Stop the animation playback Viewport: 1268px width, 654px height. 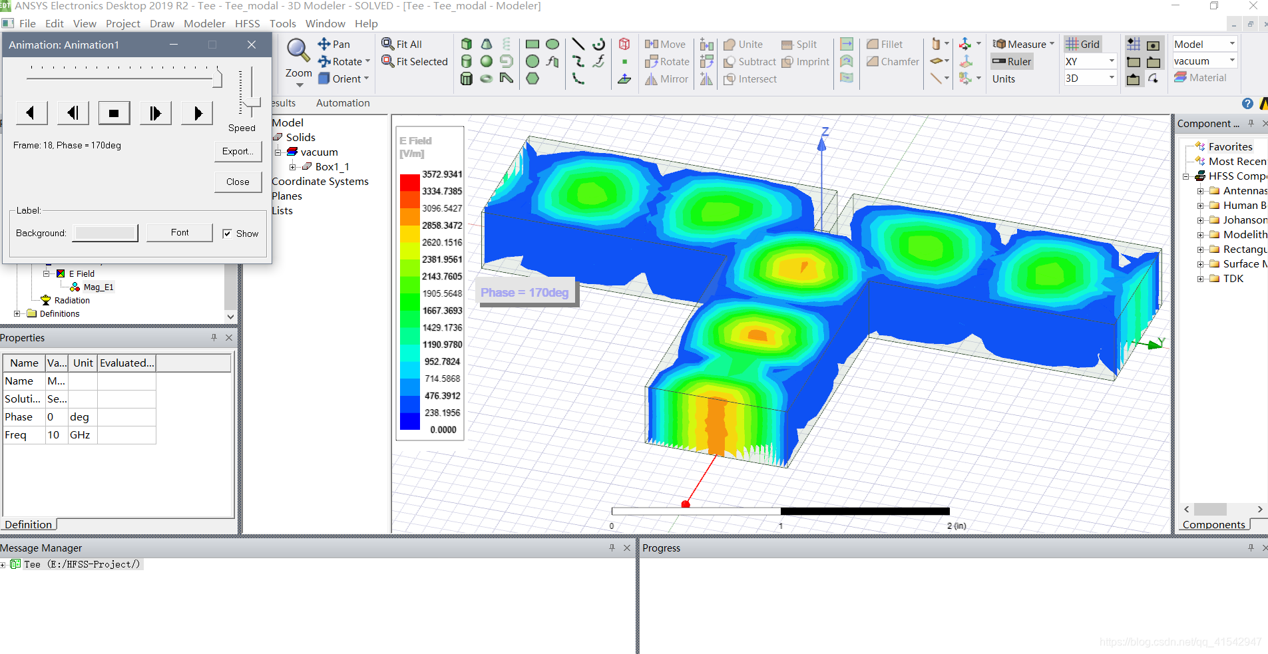point(114,113)
